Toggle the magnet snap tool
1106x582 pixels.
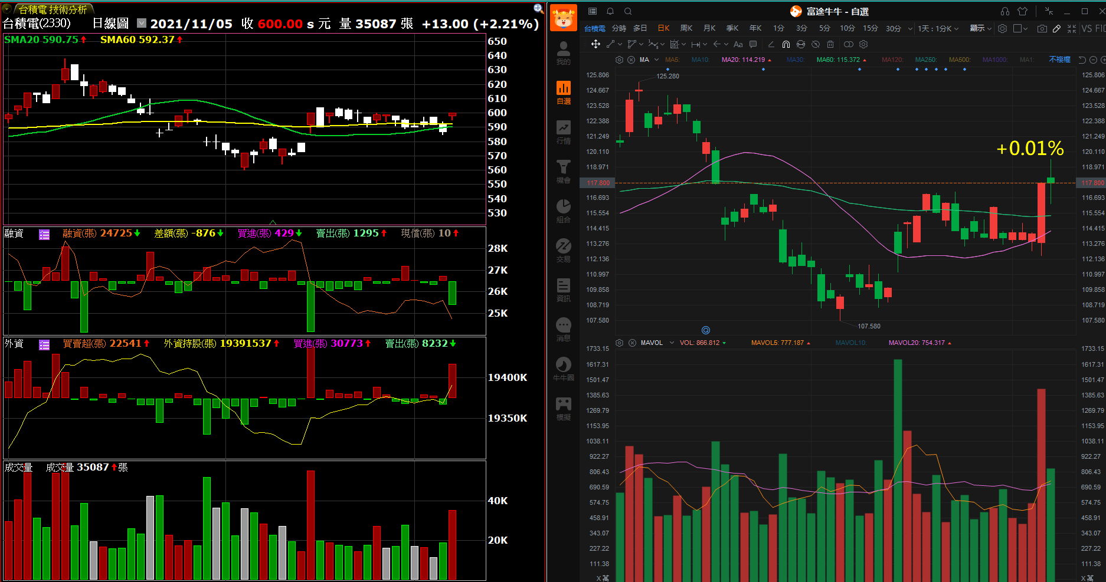click(786, 44)
